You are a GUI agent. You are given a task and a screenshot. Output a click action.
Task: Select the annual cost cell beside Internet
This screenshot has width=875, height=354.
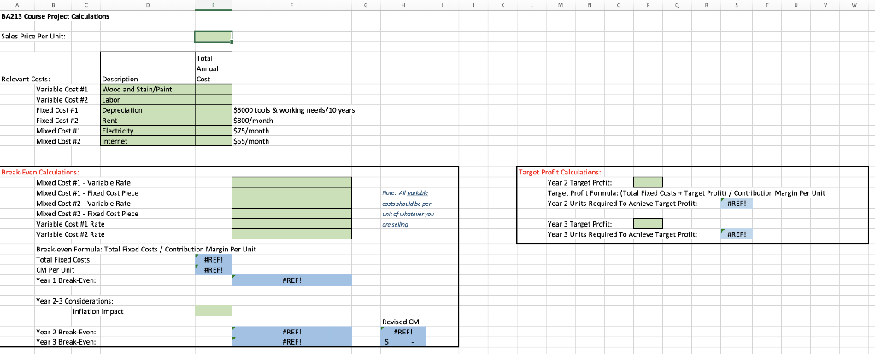[x=213, y=141]
